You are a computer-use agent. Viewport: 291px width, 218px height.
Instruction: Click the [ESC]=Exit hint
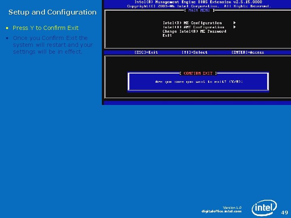click(146, 52)
